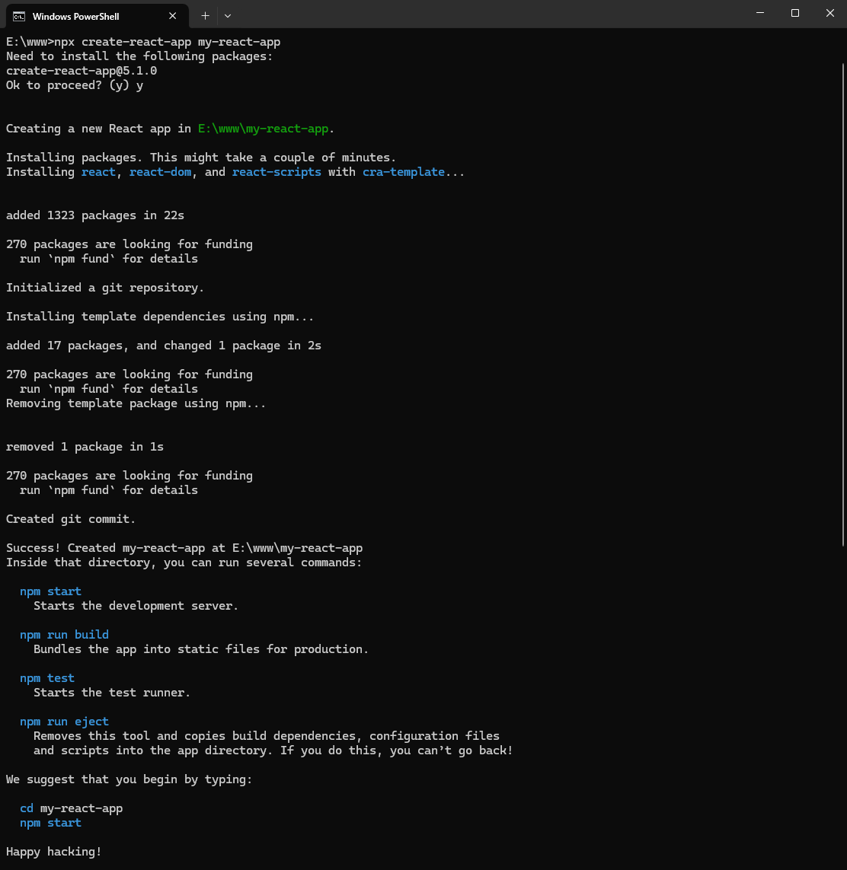Click 'Happy hacking!' line
847x870 pixels.
(x=54, y=852)
